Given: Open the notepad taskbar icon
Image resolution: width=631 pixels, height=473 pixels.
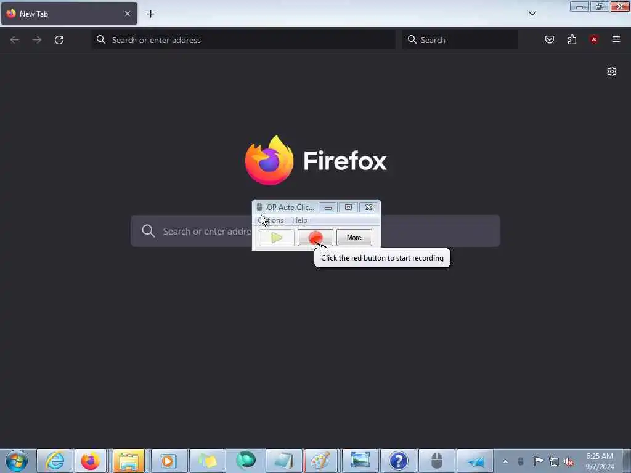Looking at the screenshot, I should pyautogui.click(x=283, y=461).
